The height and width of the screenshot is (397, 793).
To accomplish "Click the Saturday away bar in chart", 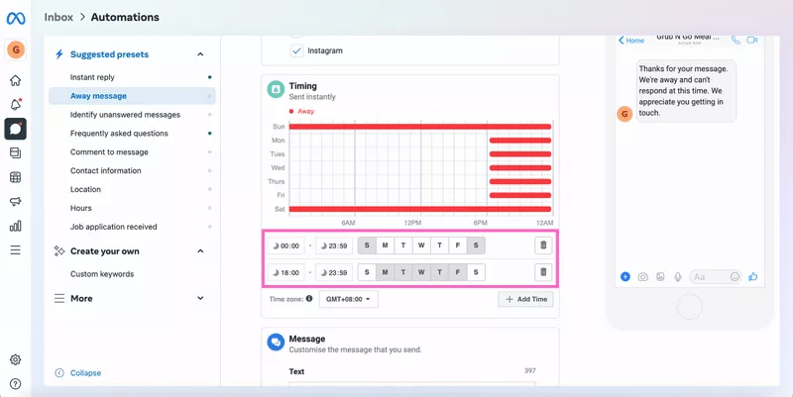I will (420, 209).
